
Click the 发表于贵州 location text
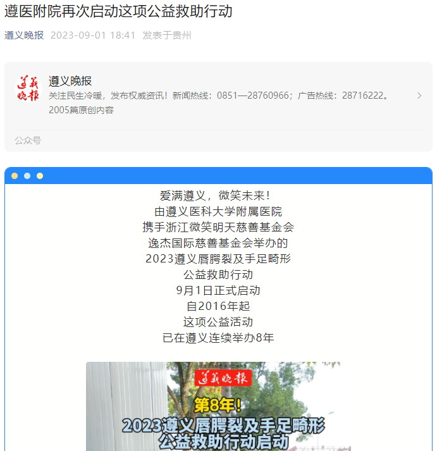tap(167, 35)
